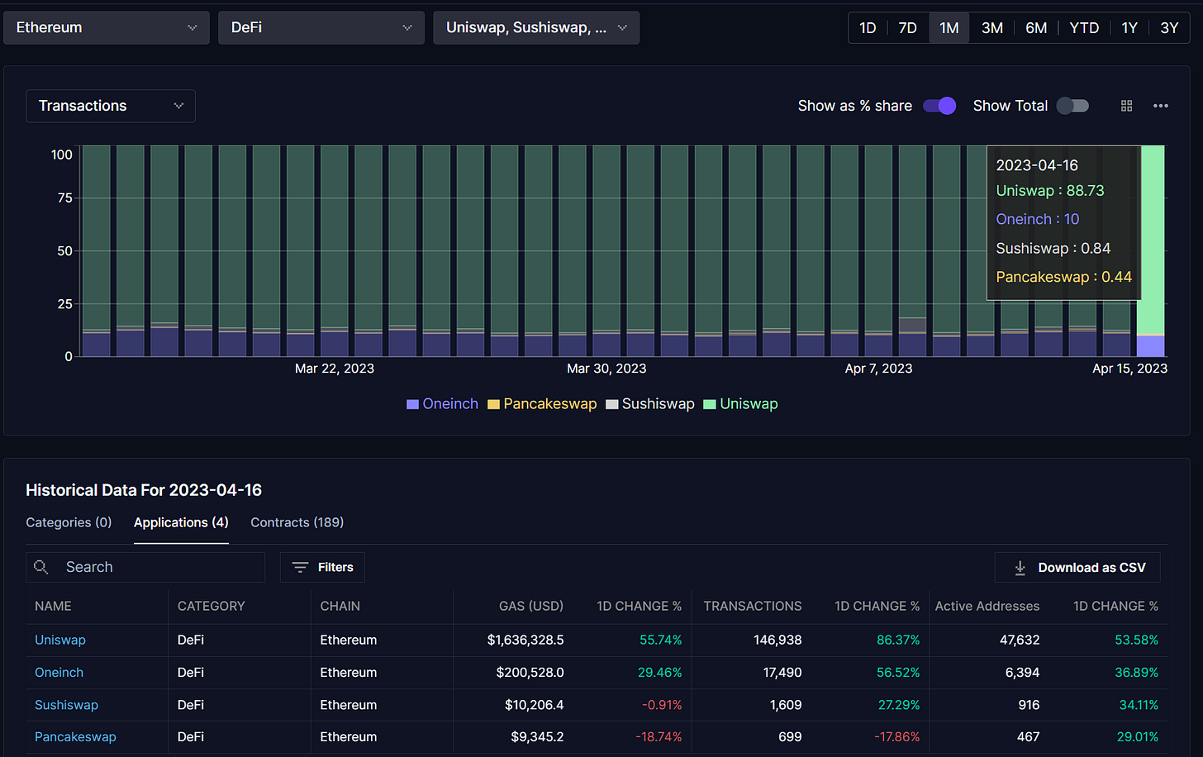Expand the Uniswap, Sushiswap applications dropdown
1203x757 pixels.
click(x=536, y=27)
